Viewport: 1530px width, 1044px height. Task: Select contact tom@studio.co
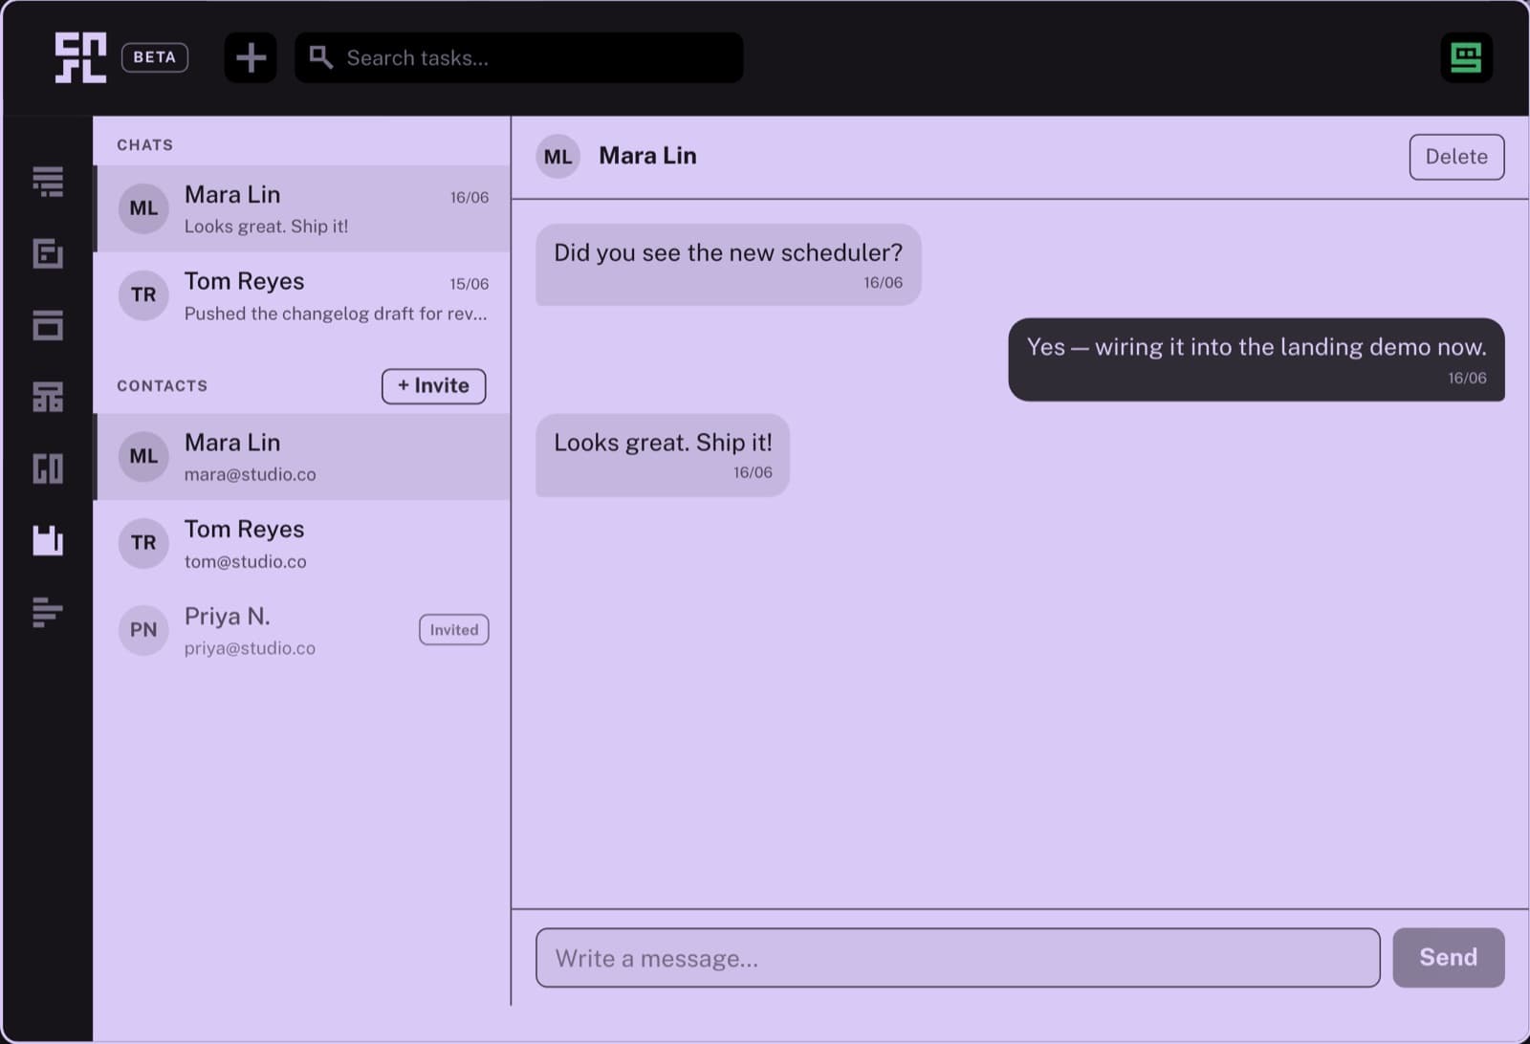point(302,543)
